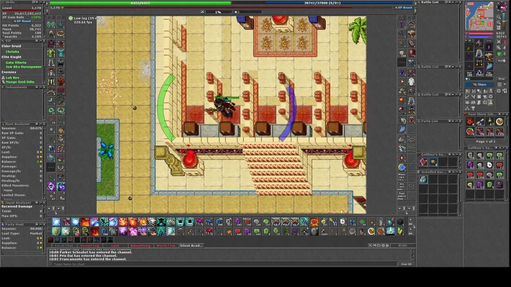
Task: Click the blue orb icon in right bar
Action: (402, 168)
